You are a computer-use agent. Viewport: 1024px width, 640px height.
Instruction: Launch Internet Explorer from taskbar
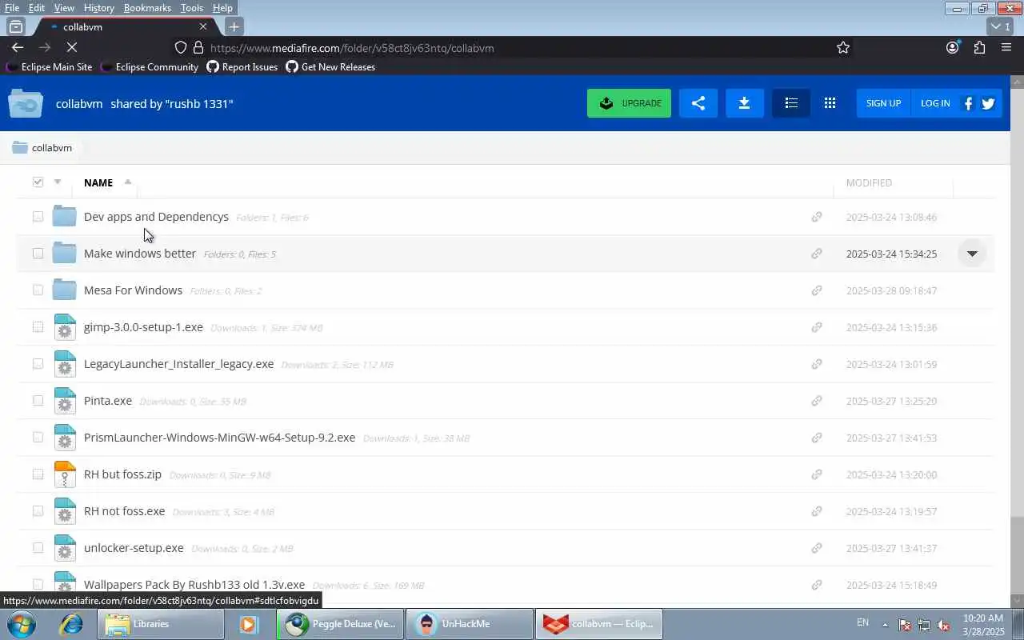[x=71, y=624]
